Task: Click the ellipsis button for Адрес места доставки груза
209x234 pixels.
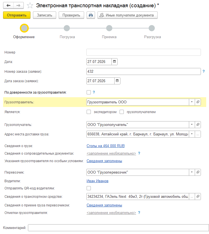Action: 198,134
